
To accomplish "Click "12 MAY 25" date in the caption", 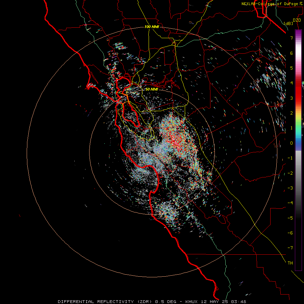I will 215,302.
